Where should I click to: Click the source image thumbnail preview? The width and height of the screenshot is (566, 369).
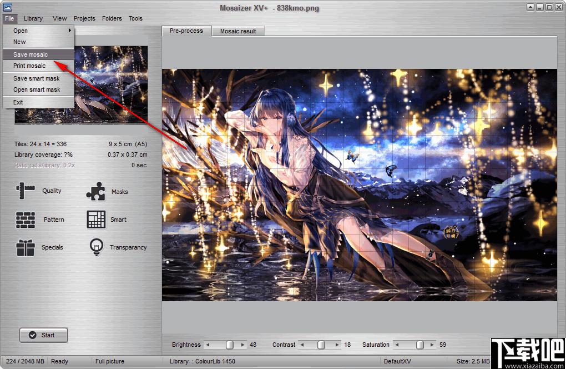111,85
